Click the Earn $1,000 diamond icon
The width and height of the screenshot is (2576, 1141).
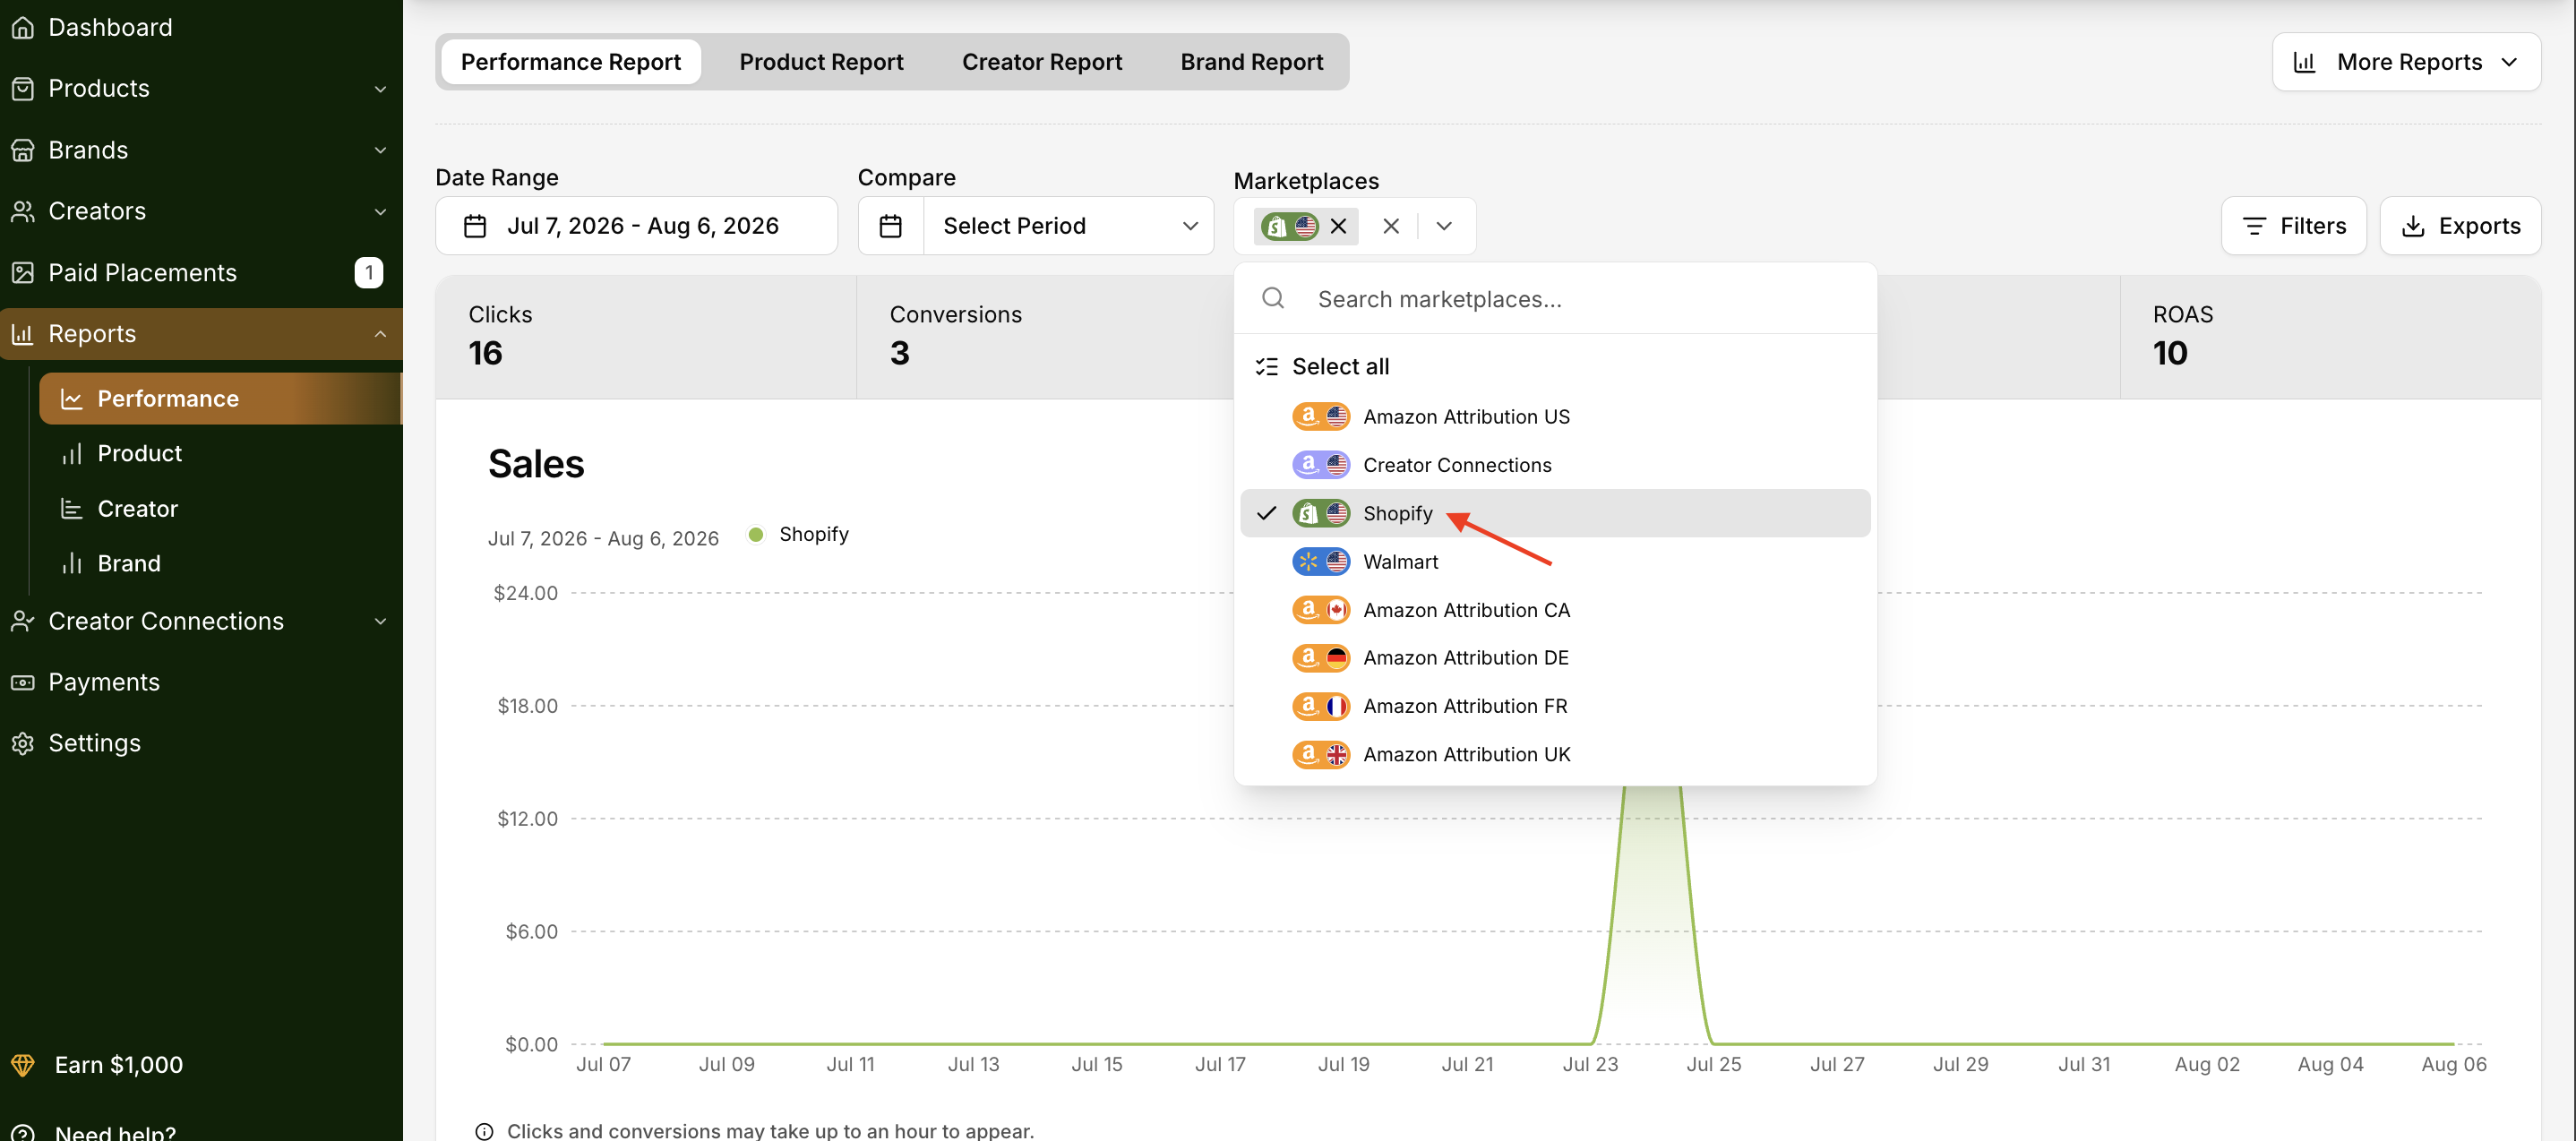(x=22, y=1065)
